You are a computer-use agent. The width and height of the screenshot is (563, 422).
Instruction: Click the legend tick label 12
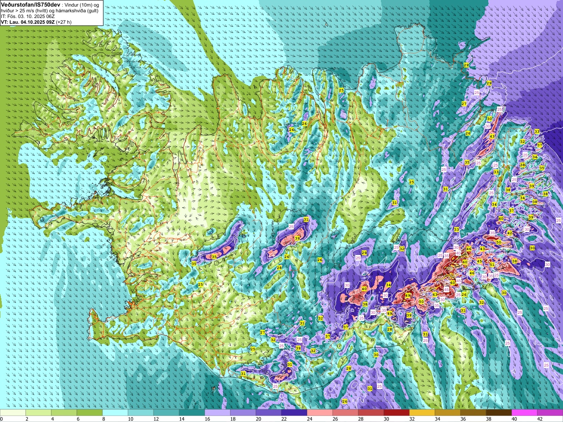156,419
